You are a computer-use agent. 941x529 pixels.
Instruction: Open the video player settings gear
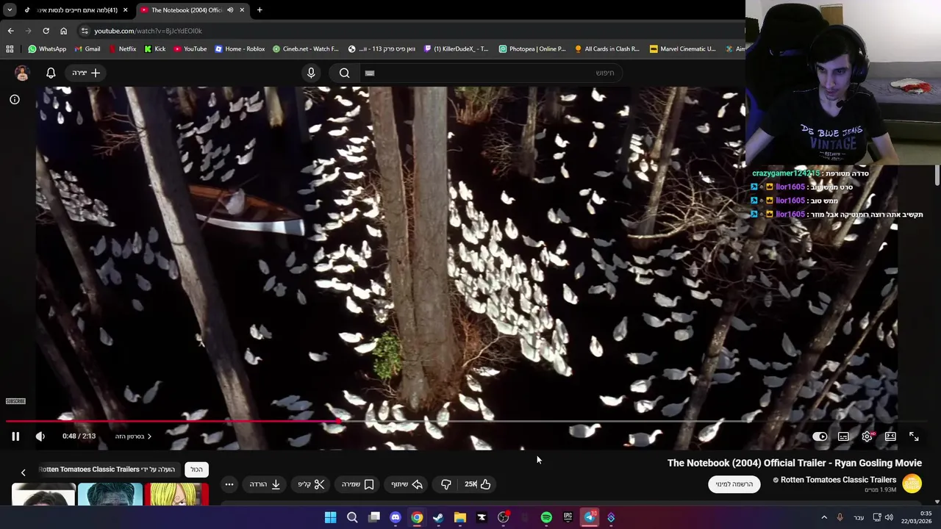point(867,436)
